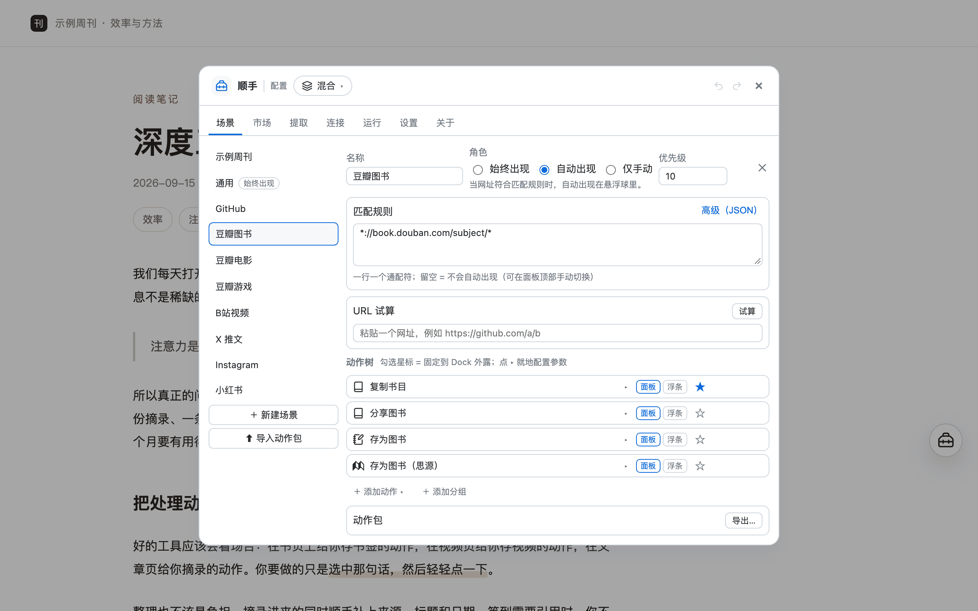
Task: Switch to the 市场 tab
Action: pyautogui.click(x=262, y=123)
